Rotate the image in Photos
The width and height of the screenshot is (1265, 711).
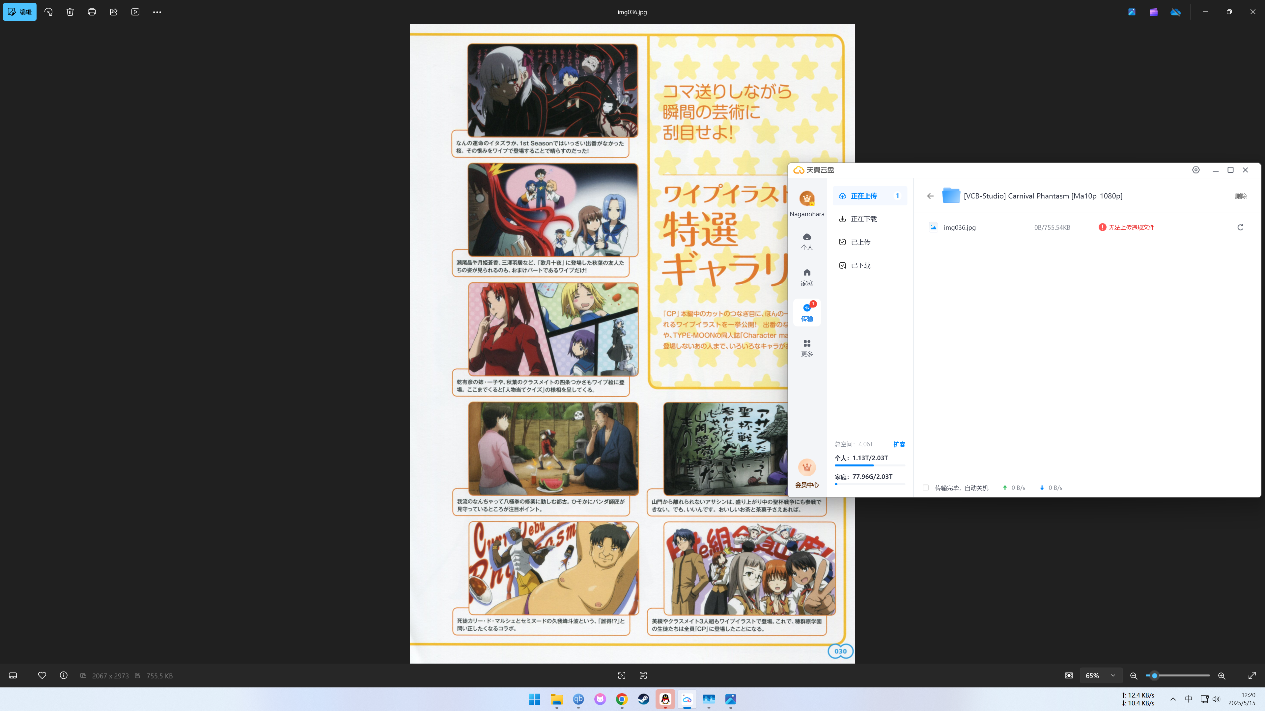click(x=48, y=12)
